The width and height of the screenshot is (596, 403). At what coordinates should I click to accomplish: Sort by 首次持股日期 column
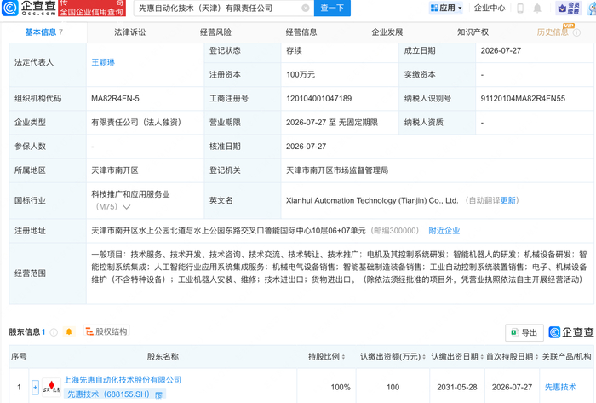tap(536, 357)
